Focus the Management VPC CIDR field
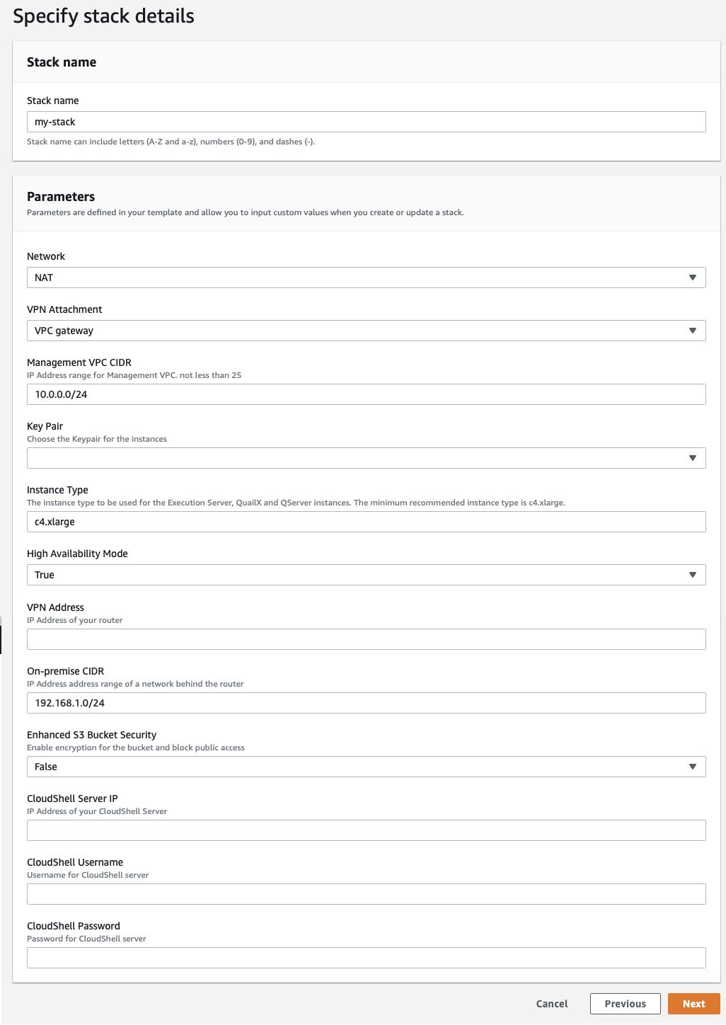 [x=366, y=394]
